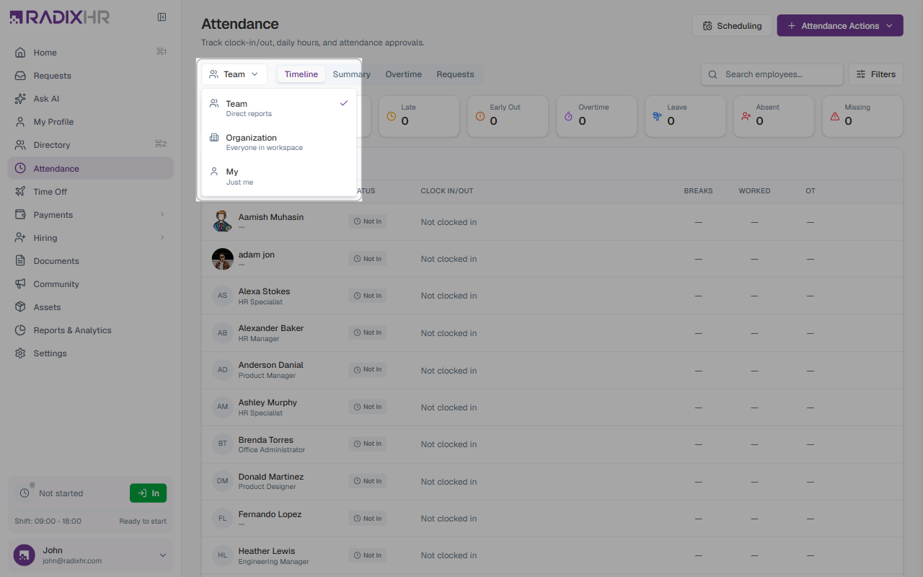Collapse the Team scope dropdown
This screenshot has width=923, height=577.
(234, 74)
